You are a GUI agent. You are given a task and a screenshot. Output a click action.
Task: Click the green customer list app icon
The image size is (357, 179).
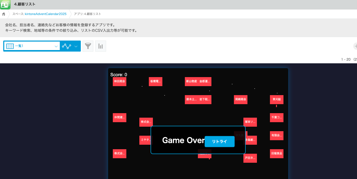pyautogui.click(x=5, y=4)
